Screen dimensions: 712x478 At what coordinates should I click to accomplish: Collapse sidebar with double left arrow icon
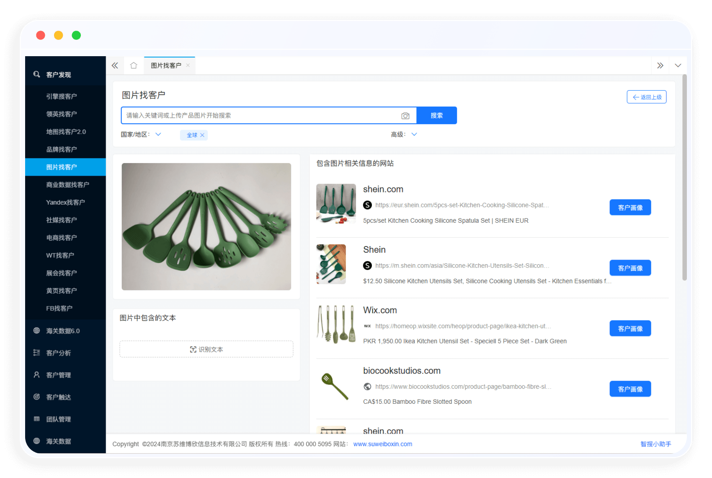115,65
